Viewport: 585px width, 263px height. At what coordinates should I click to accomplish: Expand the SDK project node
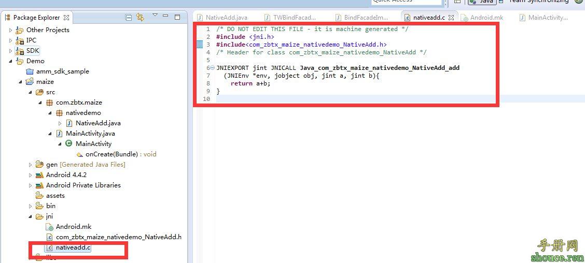tap(10, 51)
